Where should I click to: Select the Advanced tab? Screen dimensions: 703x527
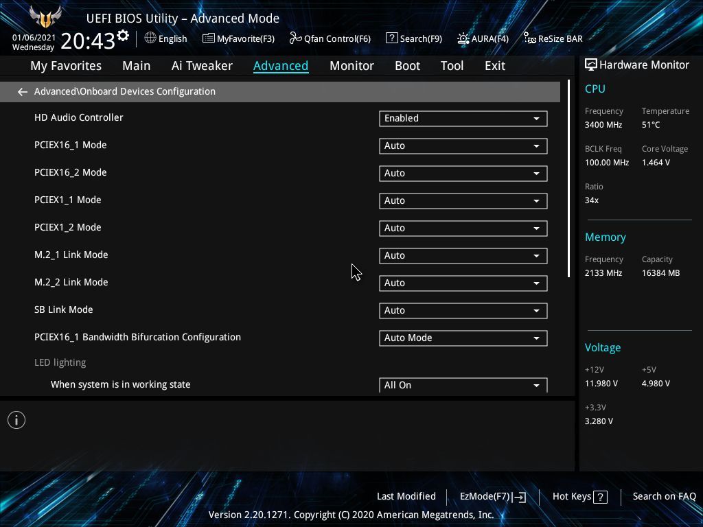(x=281, y=66)
